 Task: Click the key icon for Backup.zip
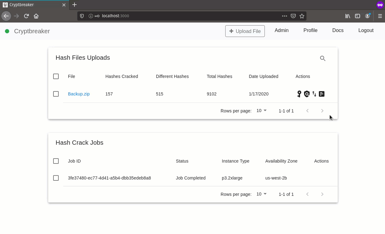(x=299, y=94)
